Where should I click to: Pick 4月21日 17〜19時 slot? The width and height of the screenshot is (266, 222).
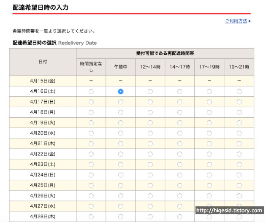[x=209, y=144]
